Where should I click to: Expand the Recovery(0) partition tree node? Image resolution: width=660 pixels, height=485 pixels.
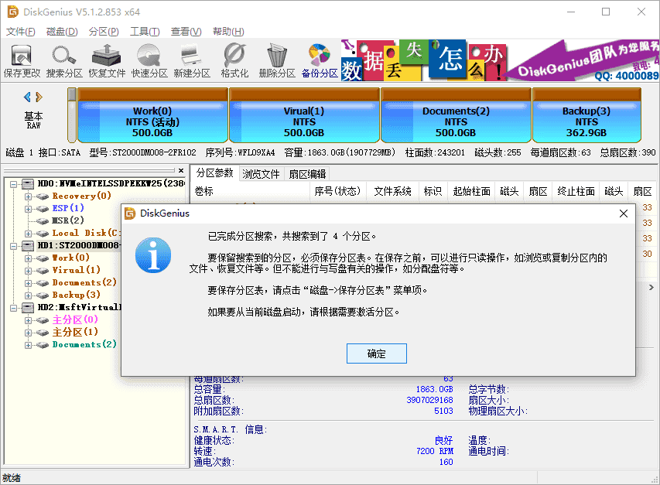[x=26, y=196]
